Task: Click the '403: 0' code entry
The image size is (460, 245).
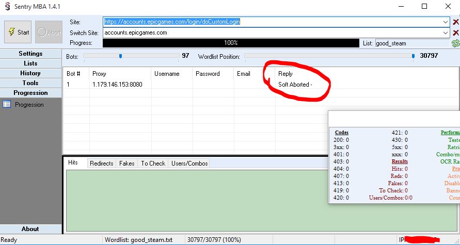Action: point(341,161)
